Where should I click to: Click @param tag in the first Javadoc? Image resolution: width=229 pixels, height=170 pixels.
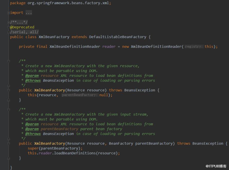point(32,76)
